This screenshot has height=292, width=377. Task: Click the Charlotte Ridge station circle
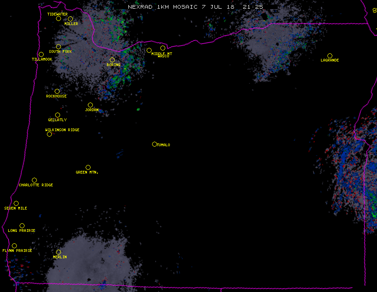tap(34, 180)
